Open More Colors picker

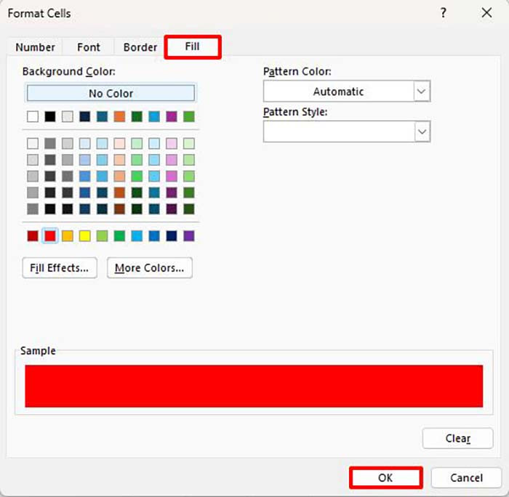150,268
